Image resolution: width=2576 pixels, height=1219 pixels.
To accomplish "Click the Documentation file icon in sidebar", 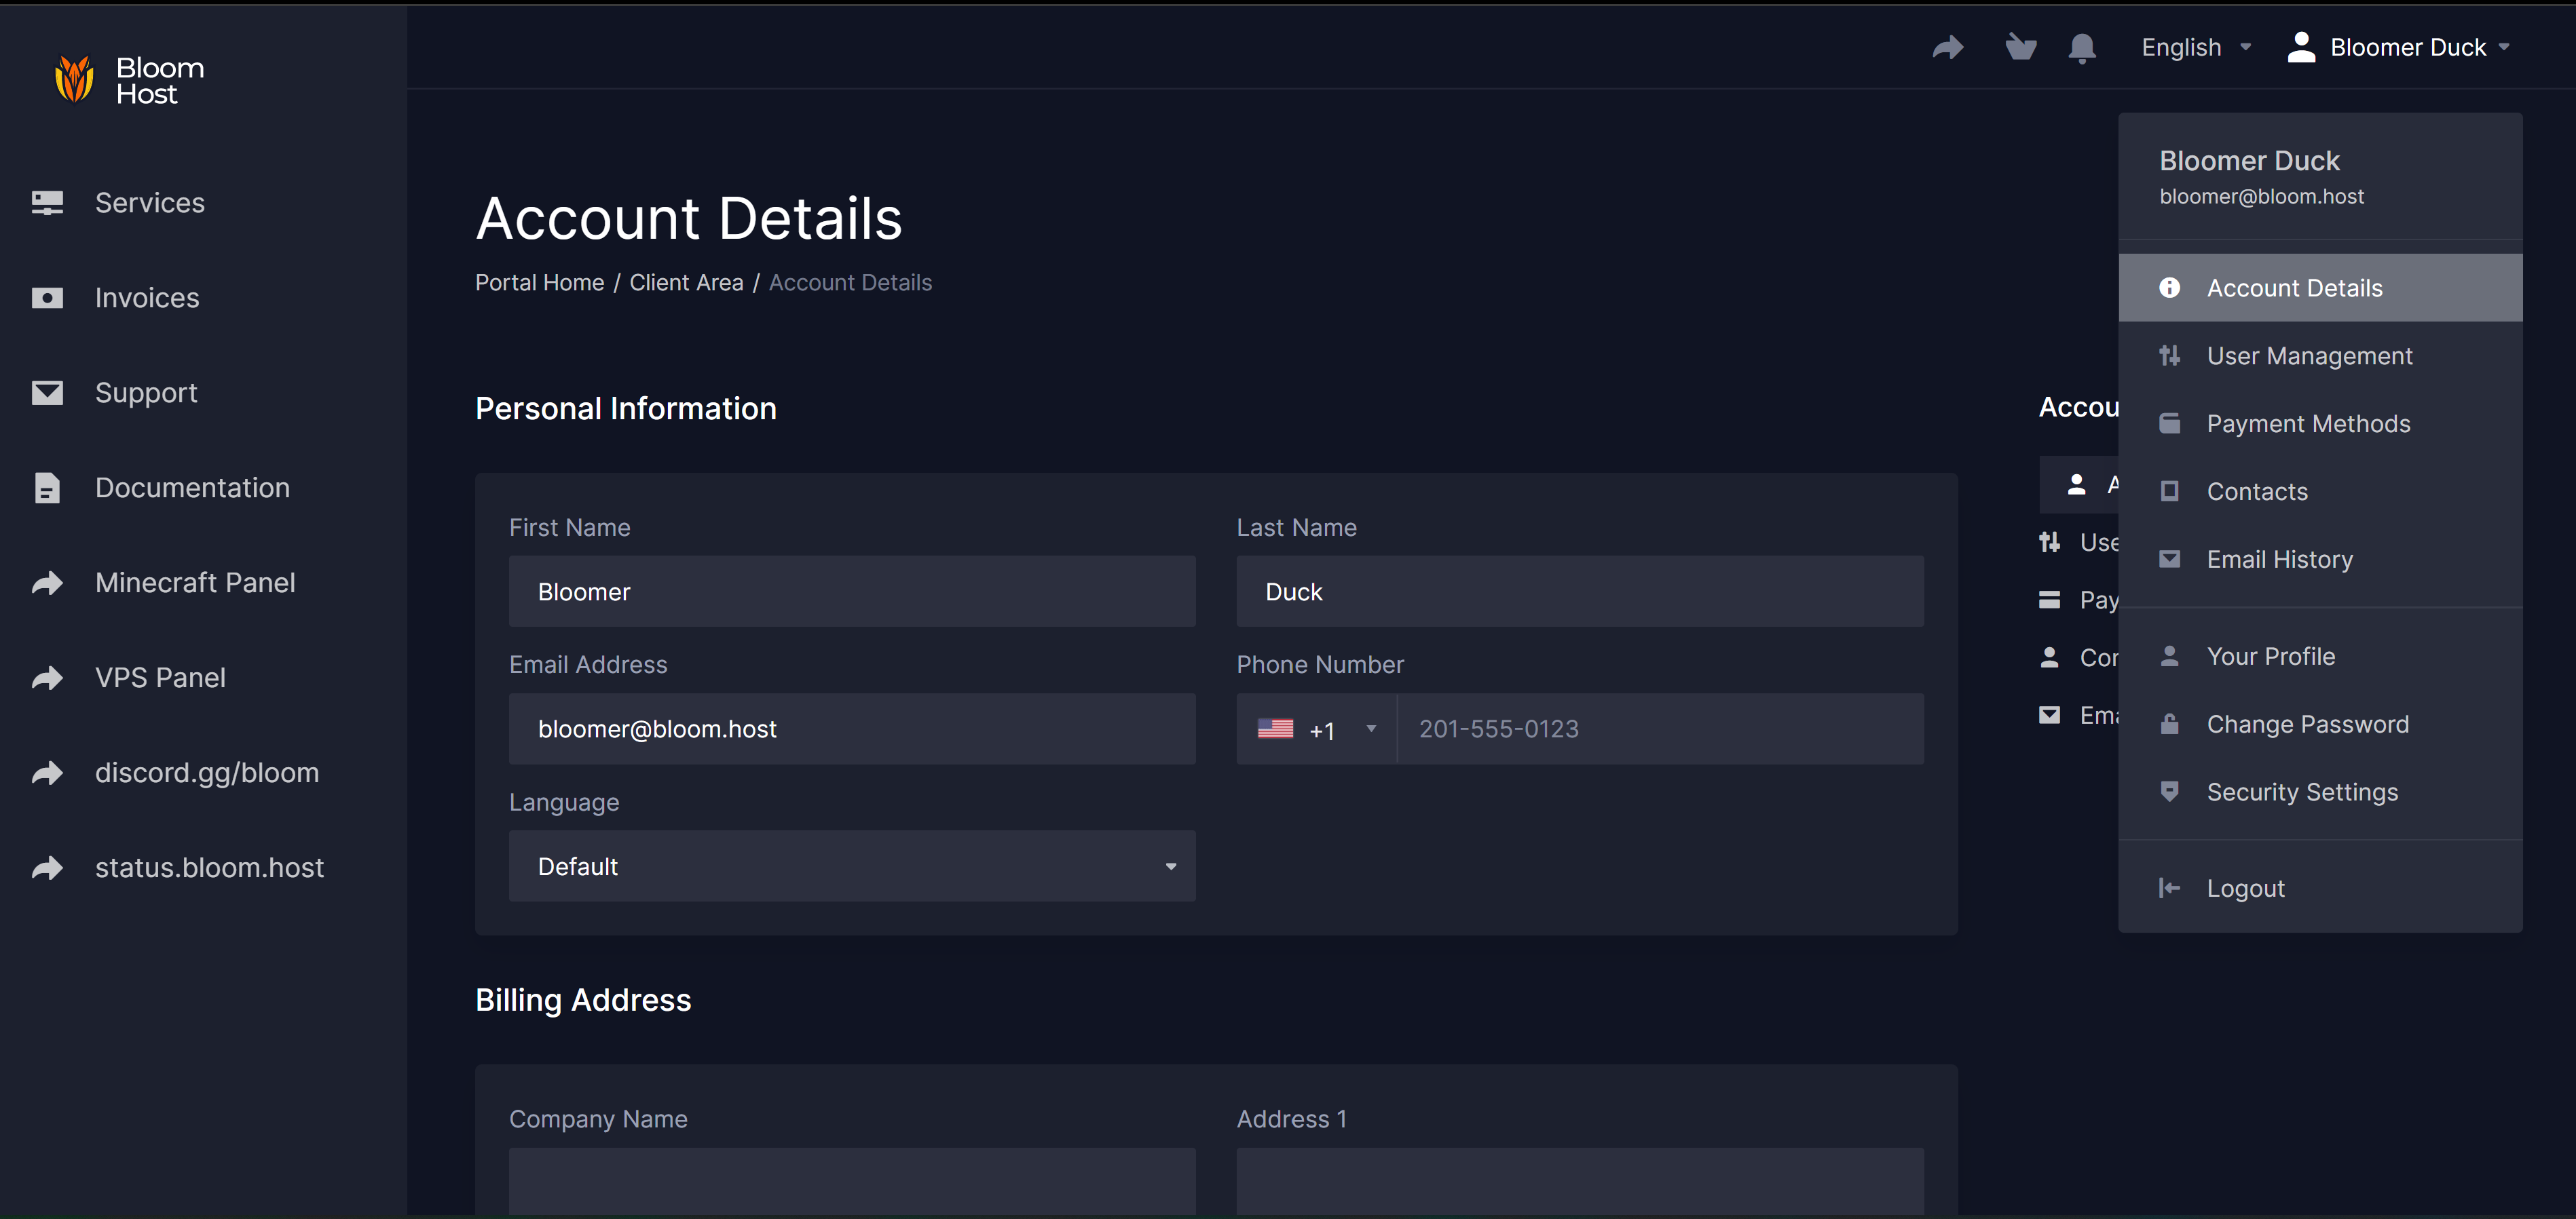I will tap(47, 488).
